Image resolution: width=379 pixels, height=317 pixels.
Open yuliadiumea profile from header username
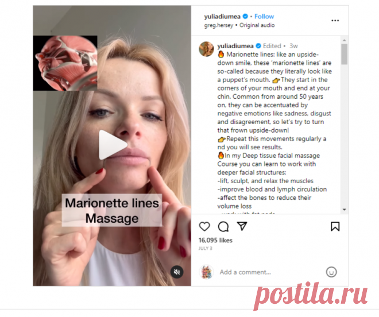click(222, 17)
